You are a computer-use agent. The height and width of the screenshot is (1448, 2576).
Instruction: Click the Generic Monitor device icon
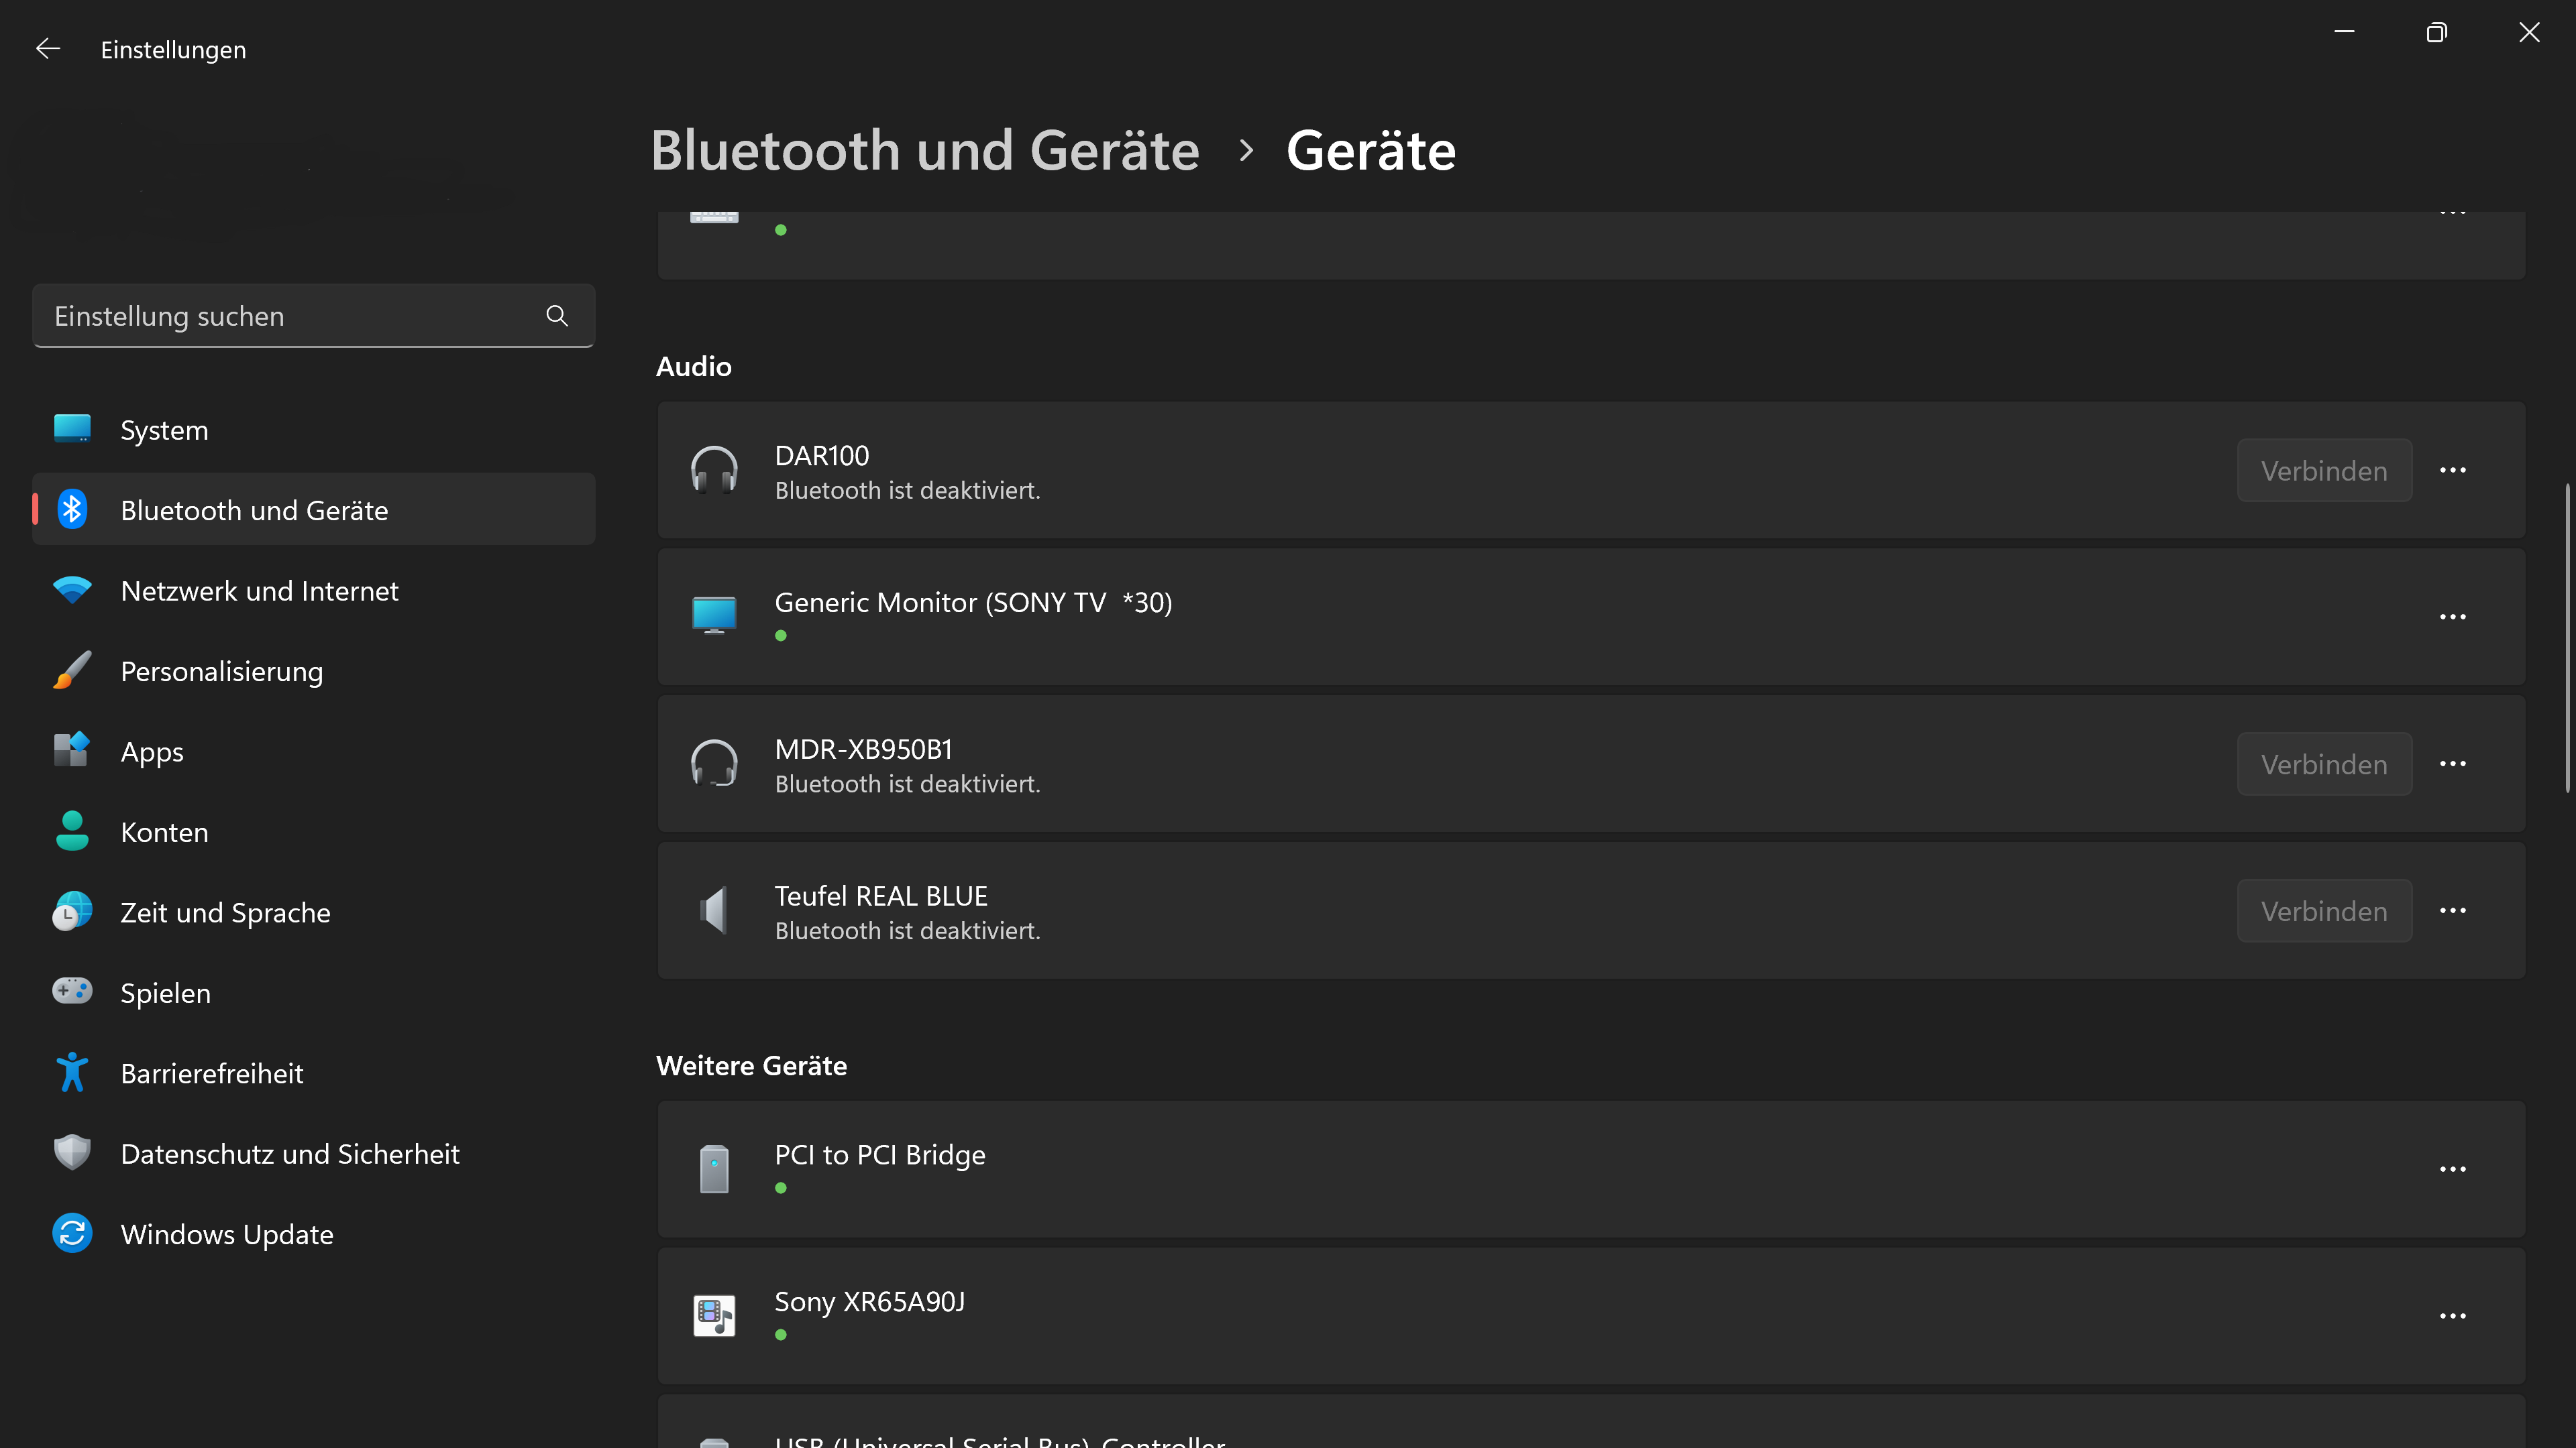pyautogui.click(x=714, y=615)
